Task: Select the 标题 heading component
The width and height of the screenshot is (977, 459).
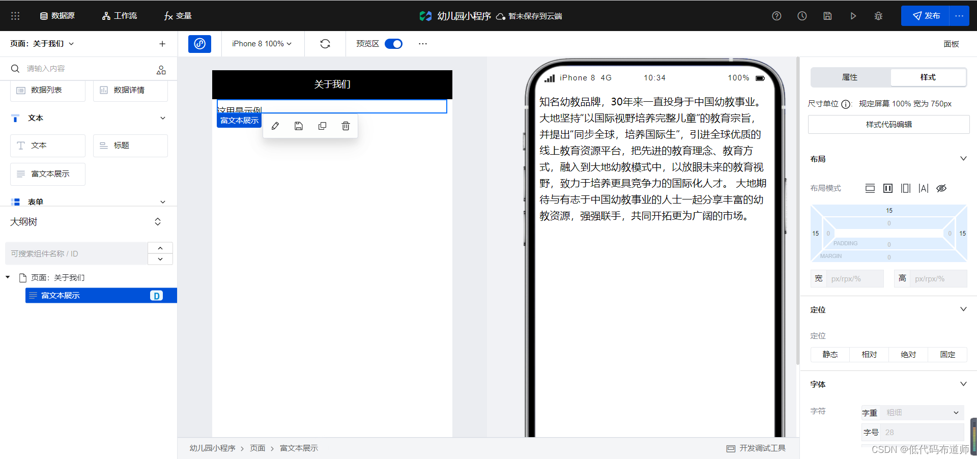Action: tap(130, 146)
